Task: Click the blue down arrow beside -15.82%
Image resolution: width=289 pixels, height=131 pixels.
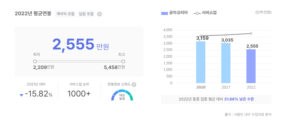Action: (21, 95)
